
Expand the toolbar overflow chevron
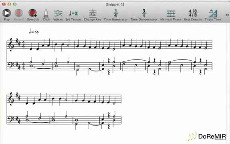[227, 15]
